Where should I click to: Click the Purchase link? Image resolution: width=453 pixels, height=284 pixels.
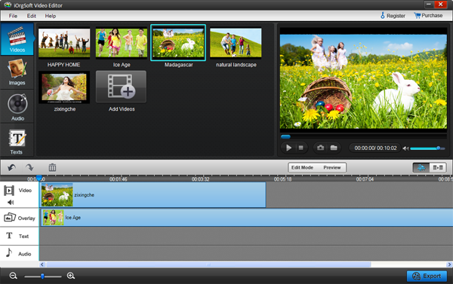tap(428, 16)
